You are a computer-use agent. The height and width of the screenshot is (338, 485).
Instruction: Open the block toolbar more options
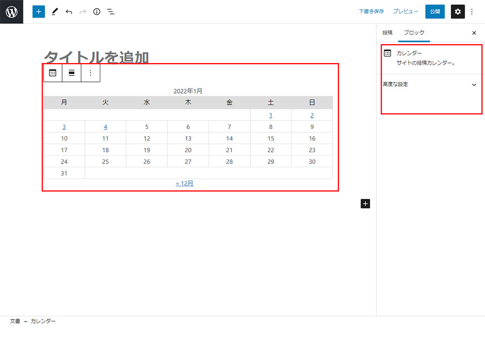90,73
